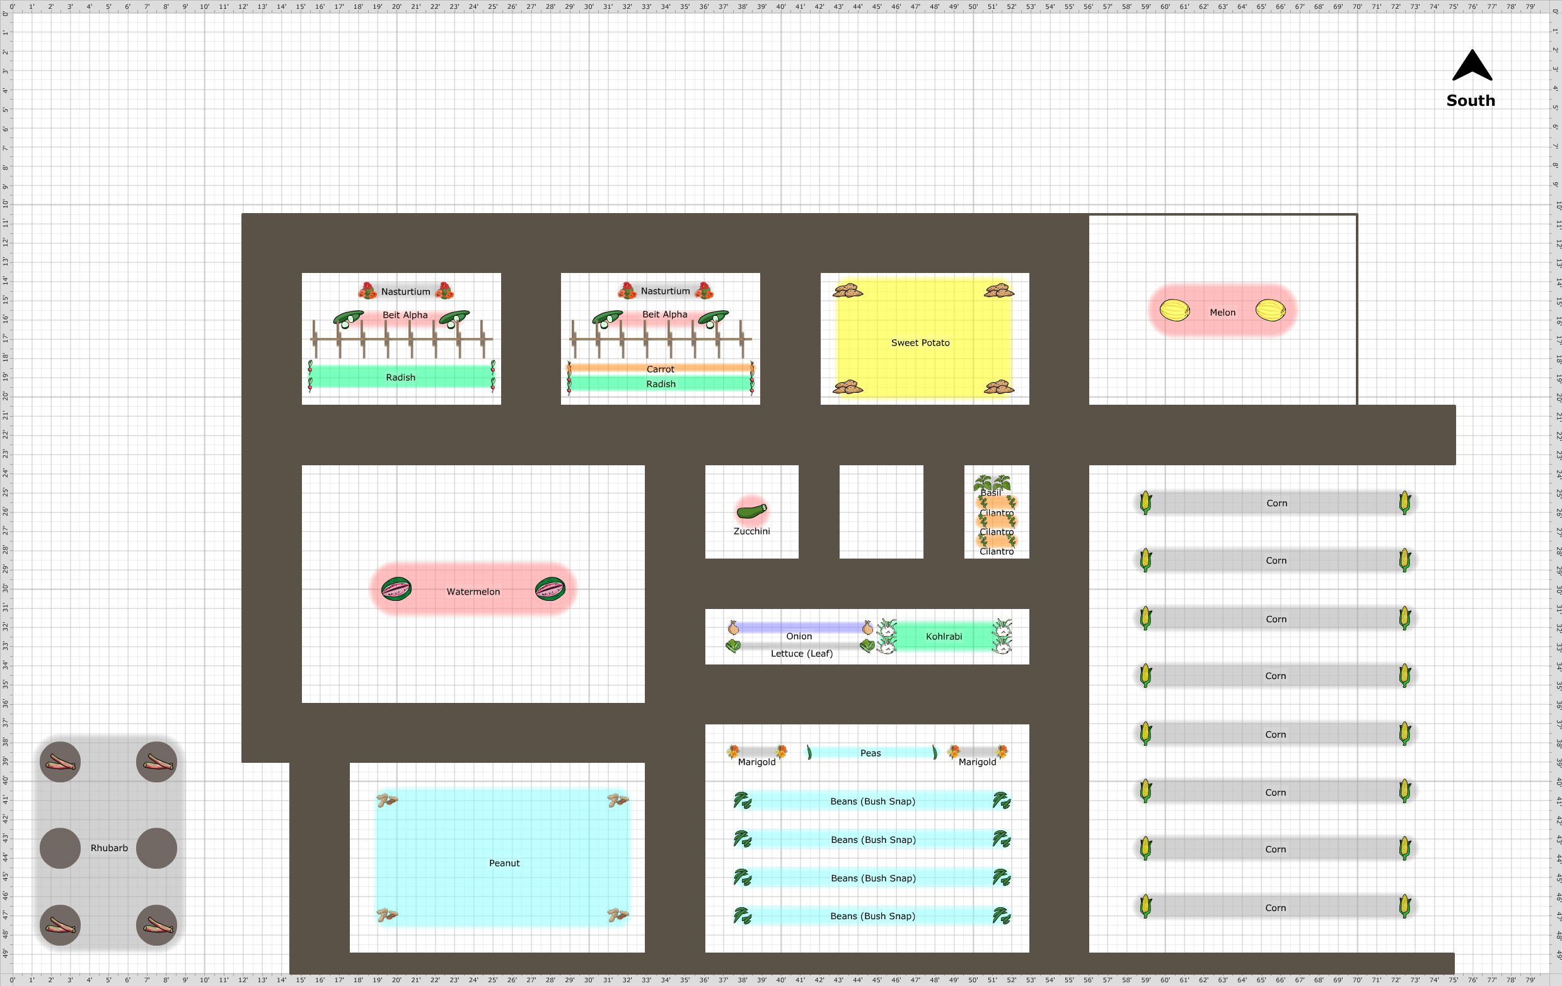Click the left corn icon on the top Corn row
The height and width of the screenshot is (986, 1562).
pos(1145,502)
